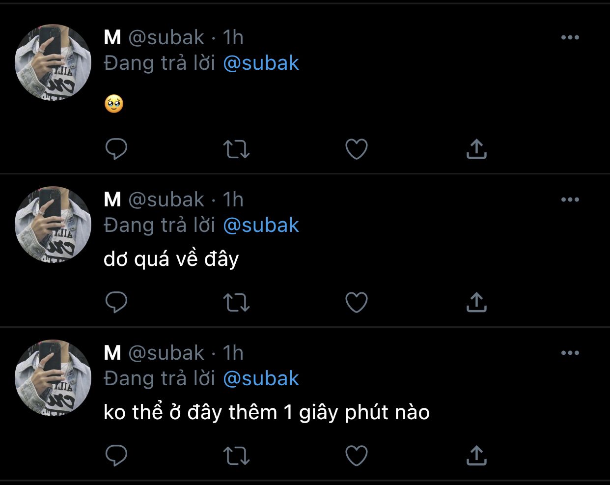610x485 pixels.
Task: Open profile picture on the emoji tweet
Action: [53, 62]
